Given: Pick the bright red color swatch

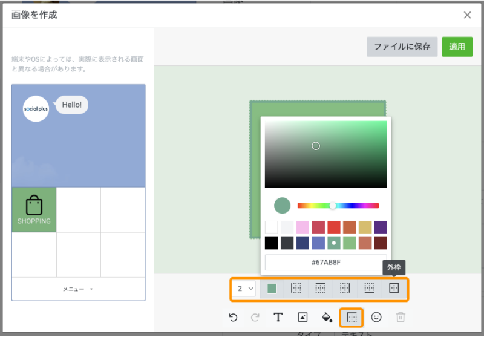Looking at the screenshot, I should click(x=334, y=227).
